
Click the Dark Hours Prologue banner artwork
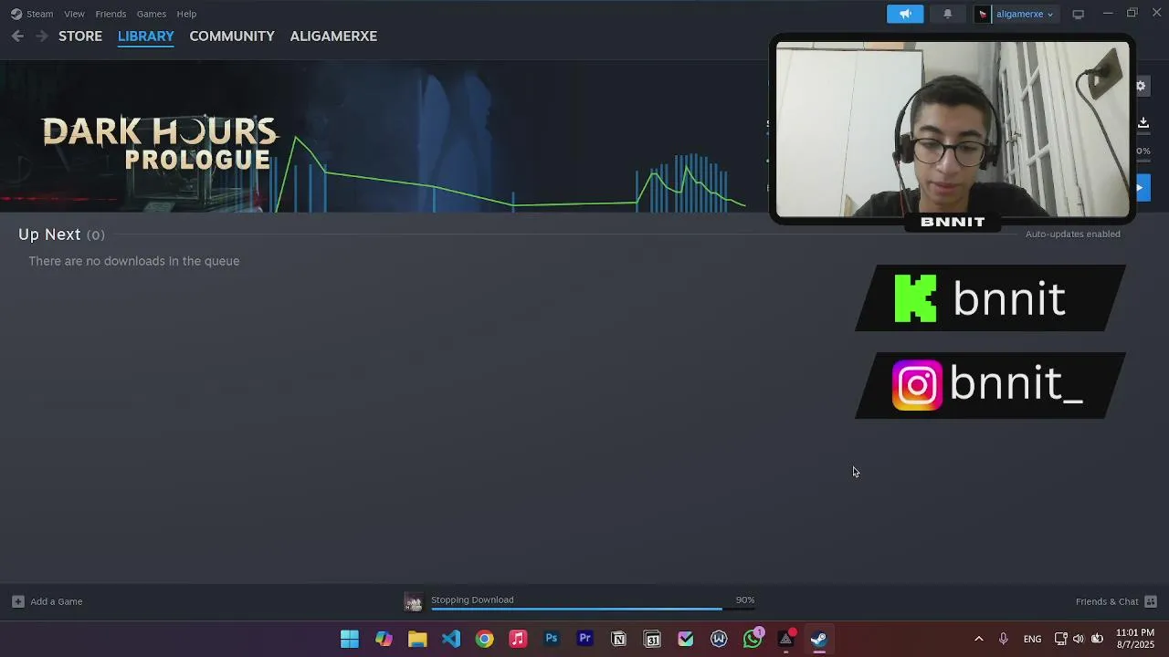tap(159, 143)
